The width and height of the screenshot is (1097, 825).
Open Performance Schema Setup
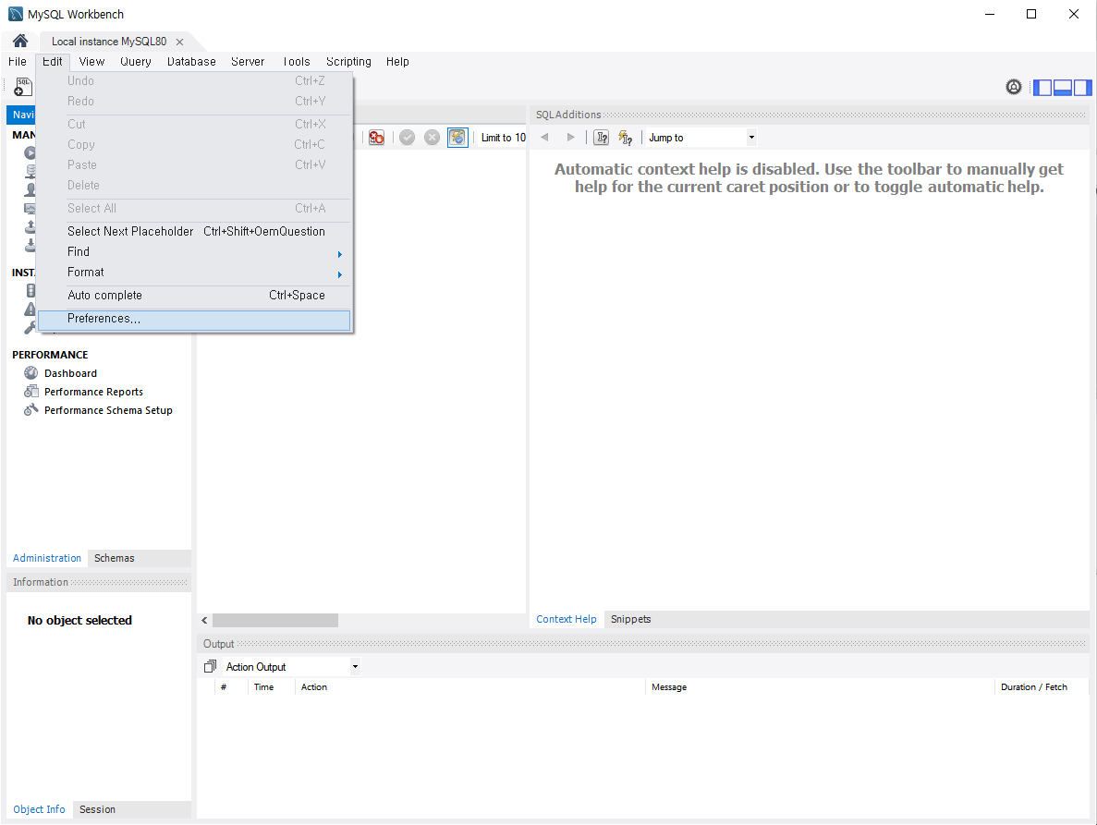coord(108,410)
